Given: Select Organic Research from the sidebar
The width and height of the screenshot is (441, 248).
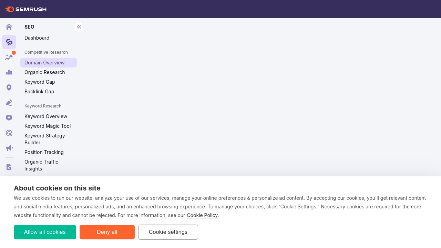Looking at the screenshot, I should 44,72.
